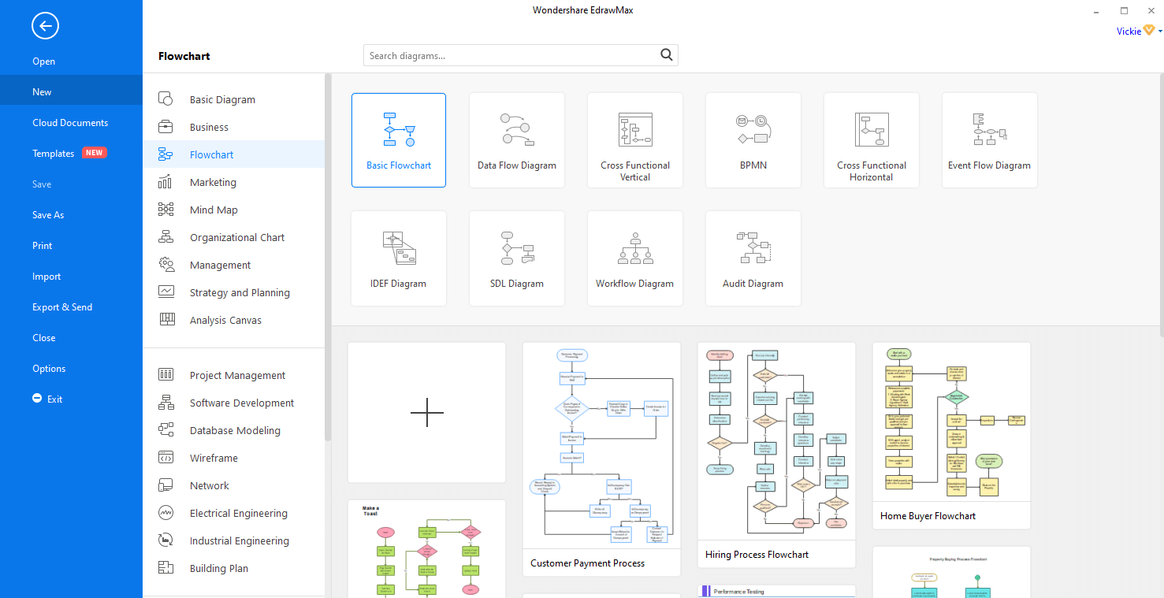The height and width of the screenshot is (598, 1164).
Task: Click the Management gear icon
Action: tap(165, 265)
